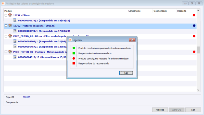Click legend text 'Resposta fora do recomendado'
The image size is (204, 115).
coord(94,63)
